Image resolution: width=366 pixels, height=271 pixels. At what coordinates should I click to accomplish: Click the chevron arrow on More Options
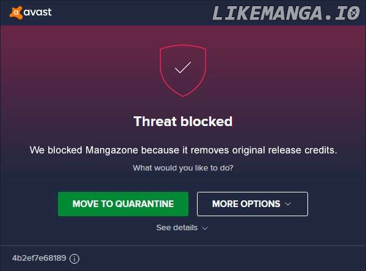point(288,204)
